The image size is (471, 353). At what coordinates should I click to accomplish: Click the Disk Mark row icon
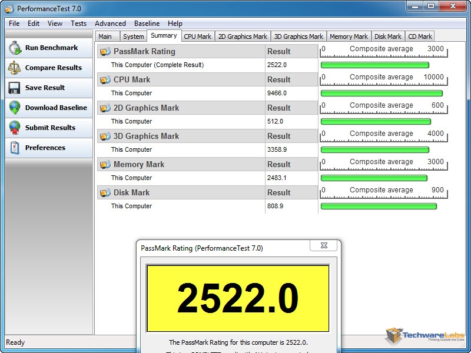click(x=105, y=193)
